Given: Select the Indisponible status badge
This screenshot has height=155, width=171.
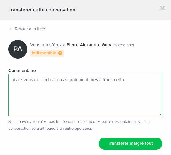Looking at the screenshot, I should [x=47, y=53].
